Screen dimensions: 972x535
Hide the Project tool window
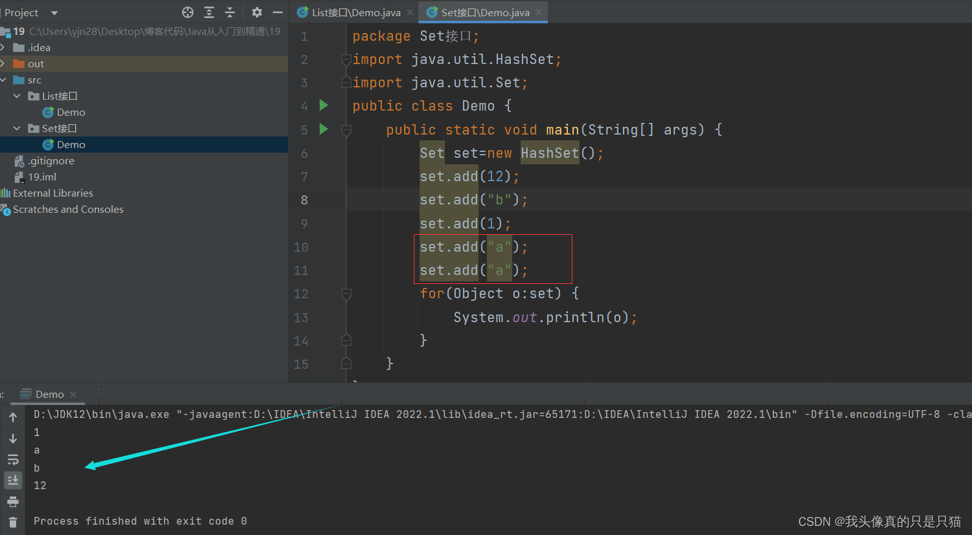[x=278, y=12]
